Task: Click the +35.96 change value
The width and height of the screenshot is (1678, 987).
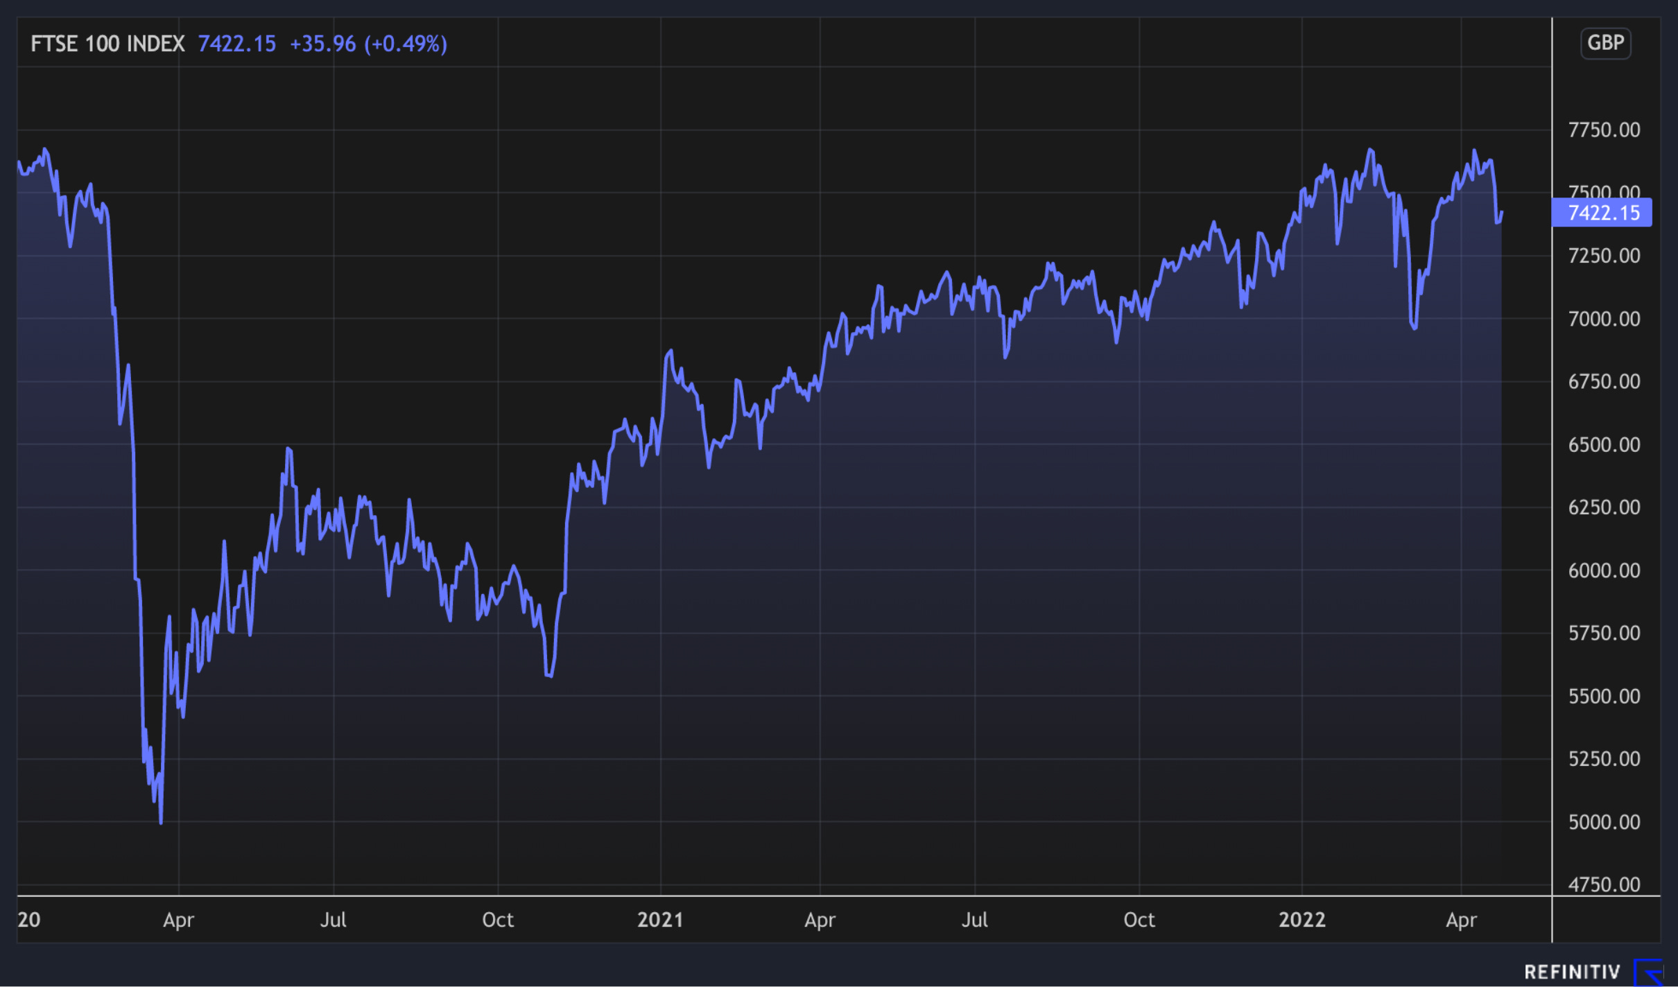Action: 322,44
